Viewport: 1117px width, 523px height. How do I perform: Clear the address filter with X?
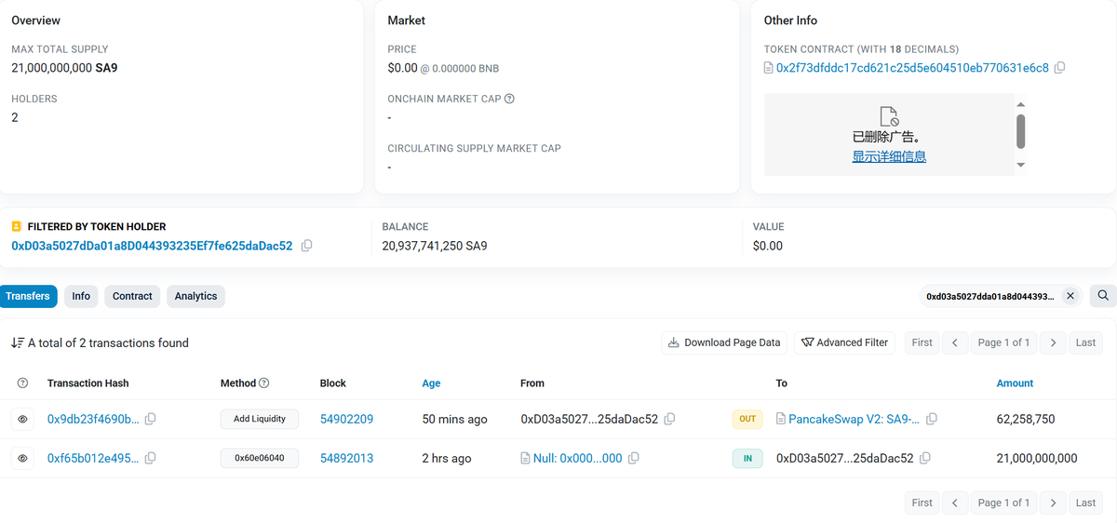[x=1070, y=296]
